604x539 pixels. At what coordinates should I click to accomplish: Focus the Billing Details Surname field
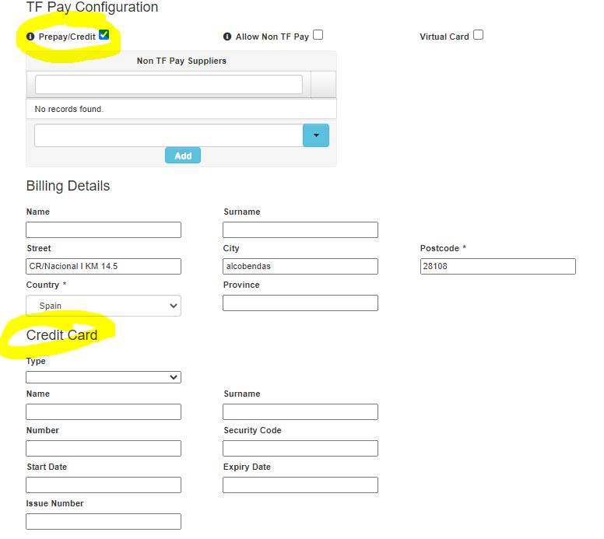(x=300, y=230)
